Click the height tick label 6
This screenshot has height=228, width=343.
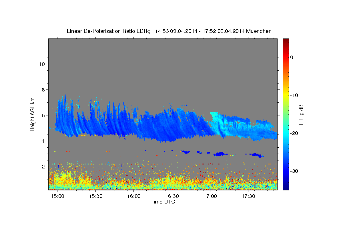43,115
